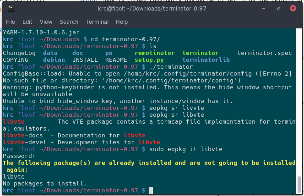This screenshot has width=304, height=196.
Task: Click 'terminatorlib' directory name
Action: [206, 60]
